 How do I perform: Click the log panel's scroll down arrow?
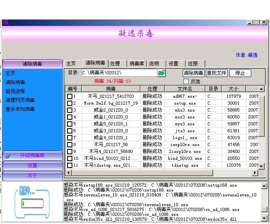264,218
